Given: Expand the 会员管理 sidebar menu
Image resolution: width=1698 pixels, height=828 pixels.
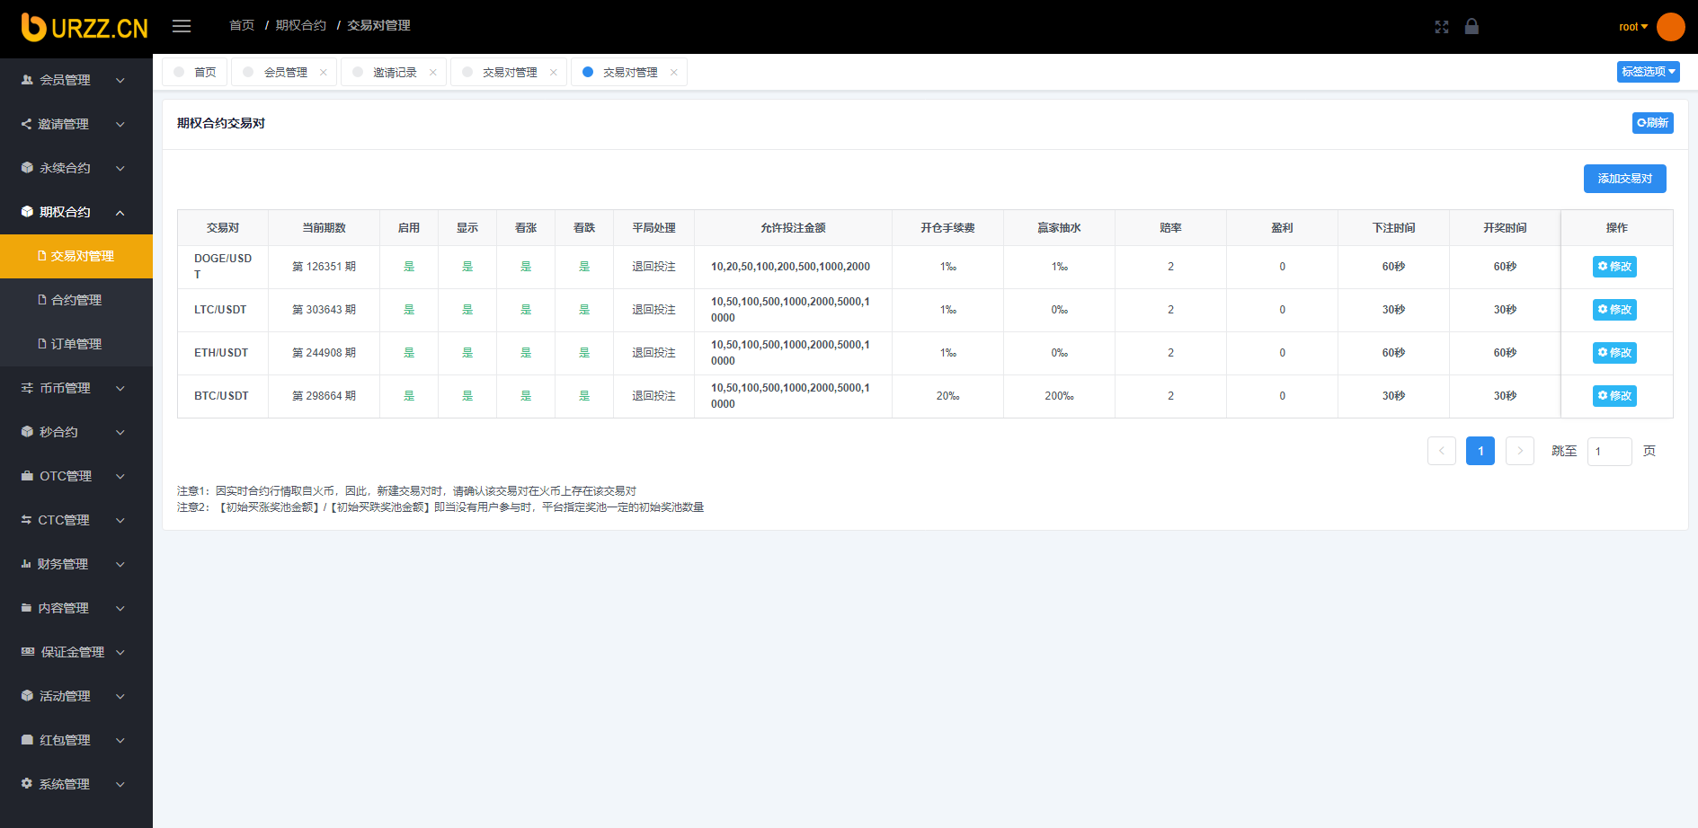Looking at the screenshot, I should (x=76, y=80).
